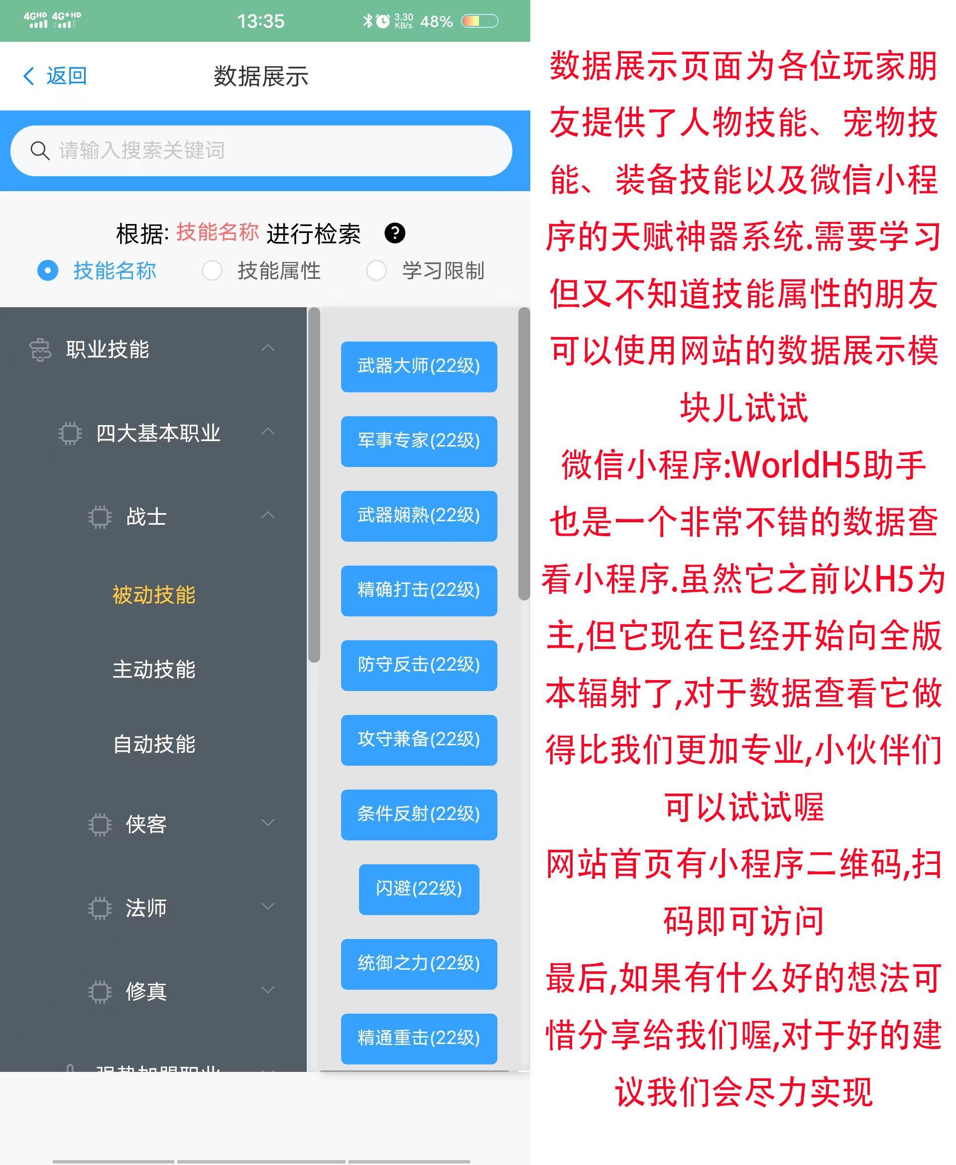
Task: Click the skill list vertical scrollbar
Action: click(x=524, y=454)
